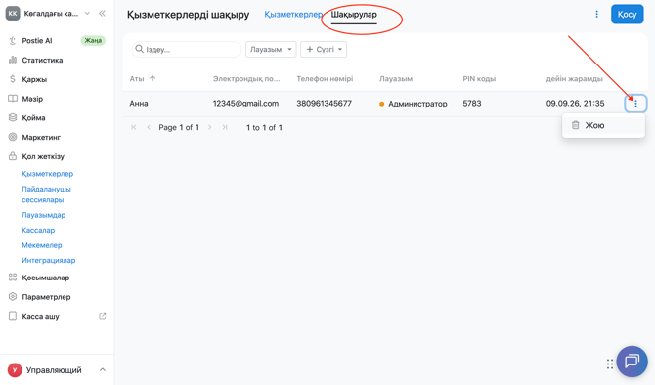The image size is (655, 385).
Task: Click the grid dots handle by chat
Action: 610,364
